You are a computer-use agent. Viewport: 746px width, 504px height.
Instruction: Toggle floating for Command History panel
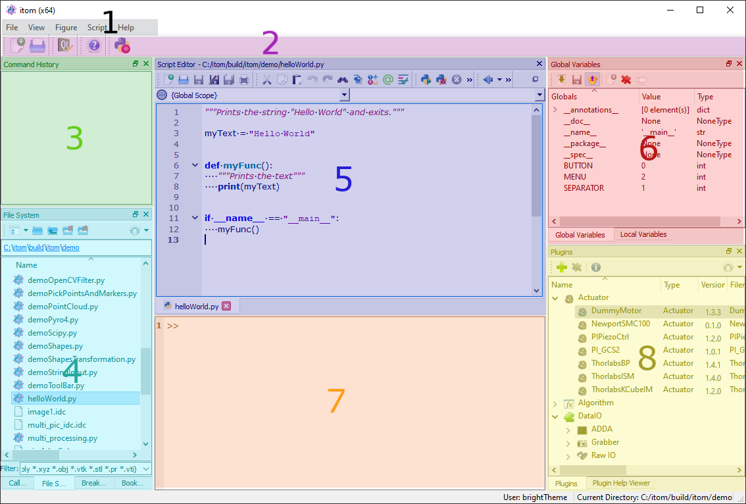[x=136, y=64]
